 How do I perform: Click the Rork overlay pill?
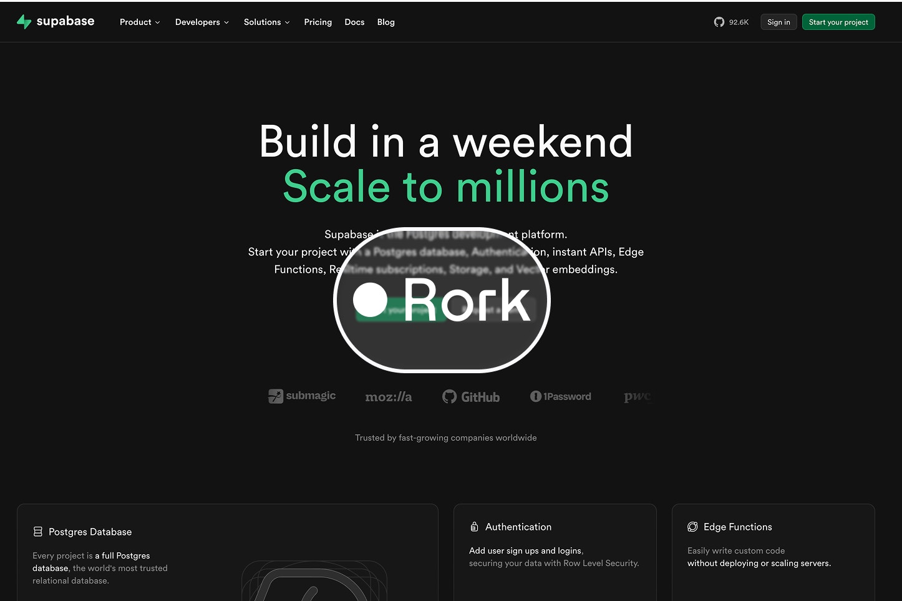(x=442, y=300)
